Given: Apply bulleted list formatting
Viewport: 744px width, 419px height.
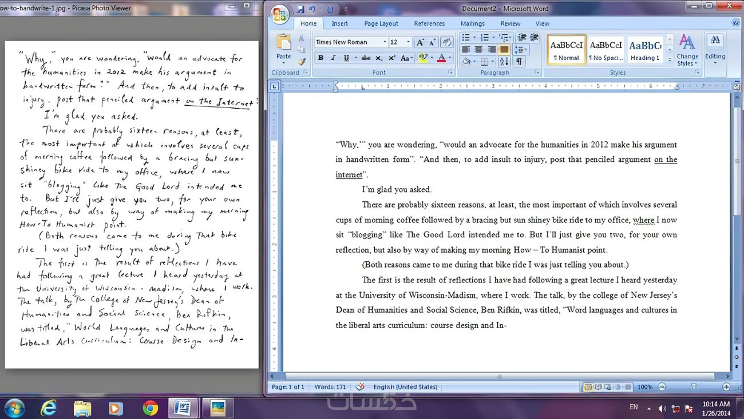Looking at the screenshot, I should [x=466, y=38].
